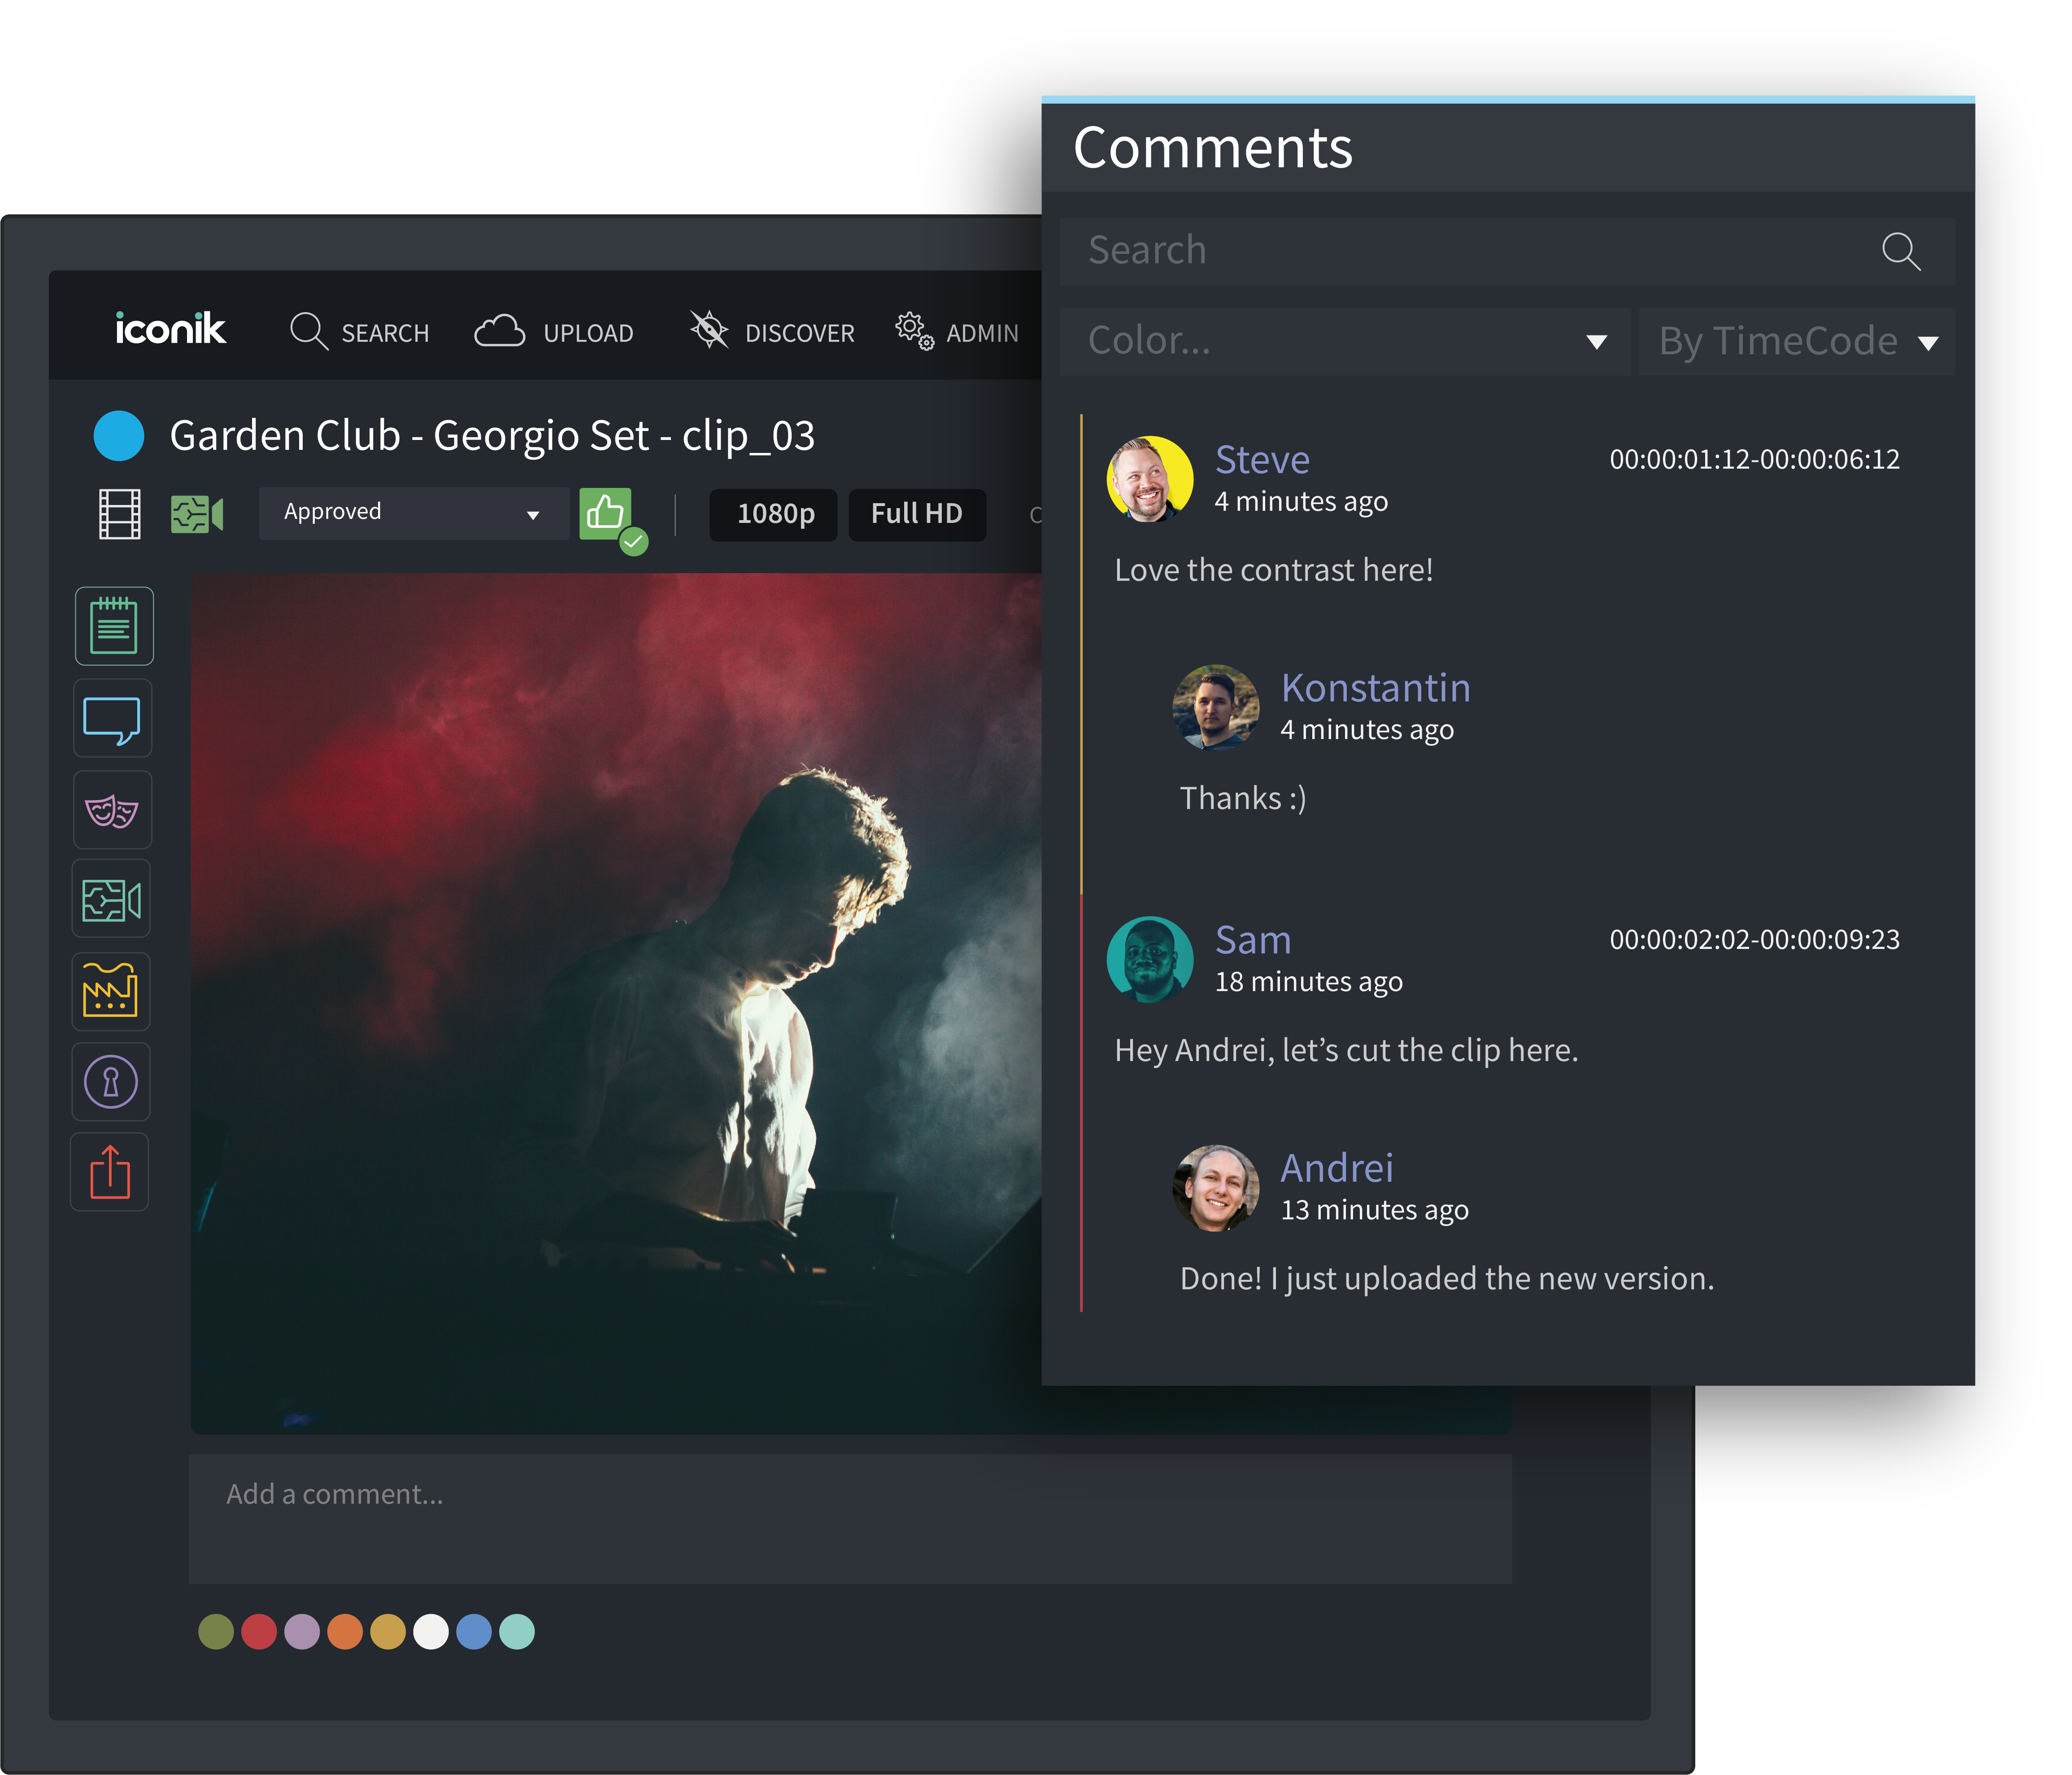Expand the By TimeCode sort dropdown
This screenshot has height=1775, width=2072.
coord(1796,342)
